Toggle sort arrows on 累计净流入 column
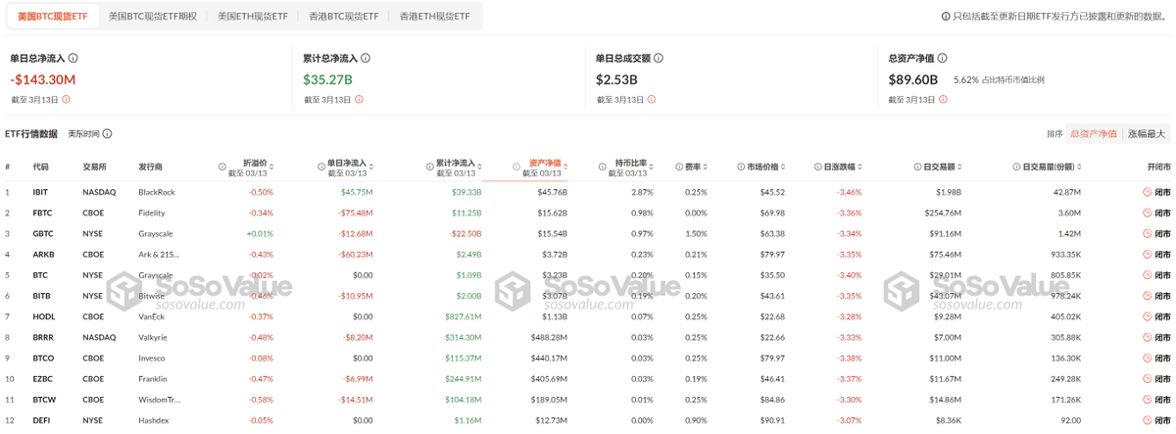1176x434 pixels. coord(478,168)
